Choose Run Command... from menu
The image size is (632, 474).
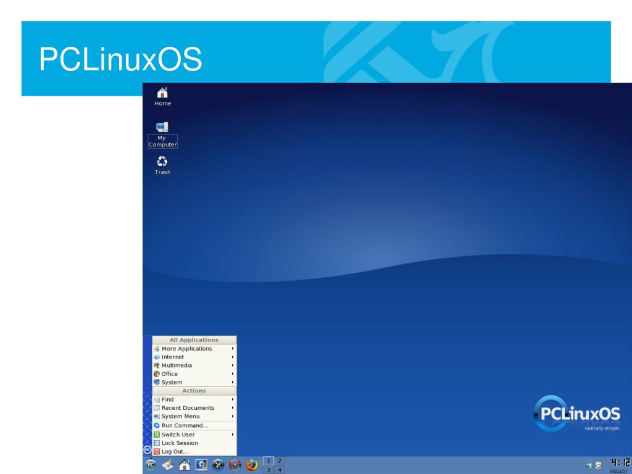(x=194, y=426)
